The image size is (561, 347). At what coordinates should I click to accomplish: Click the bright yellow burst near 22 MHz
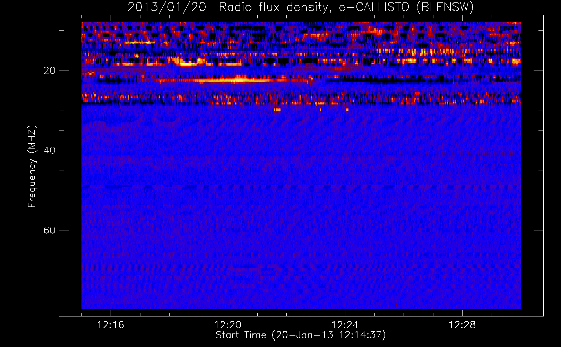(x=232, y=81)
